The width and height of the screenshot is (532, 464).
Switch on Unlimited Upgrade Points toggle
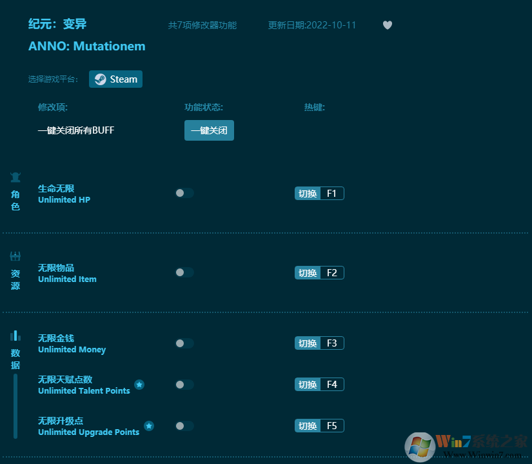[184, 426]
